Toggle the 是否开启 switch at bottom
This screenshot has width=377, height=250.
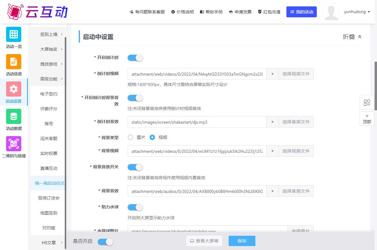tap(105, 241)
